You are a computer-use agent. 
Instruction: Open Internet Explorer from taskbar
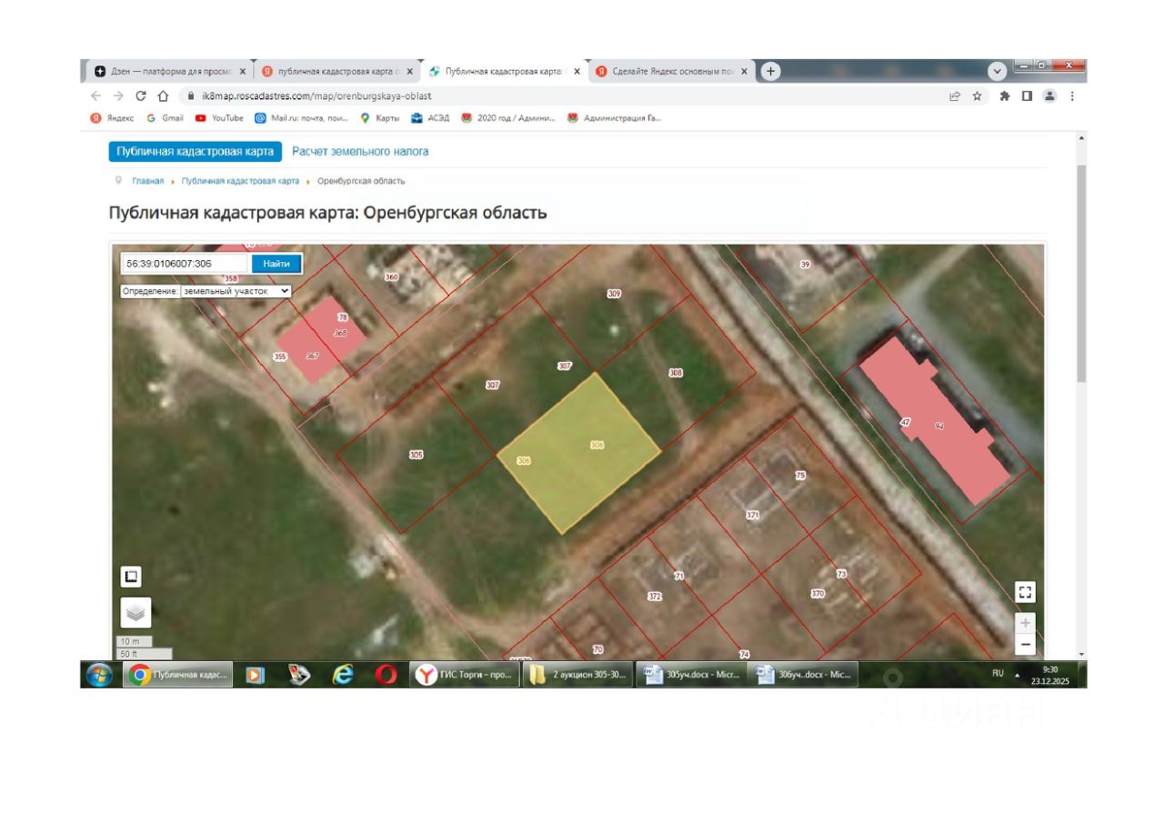pyautogui.click(x=343, y=675)
